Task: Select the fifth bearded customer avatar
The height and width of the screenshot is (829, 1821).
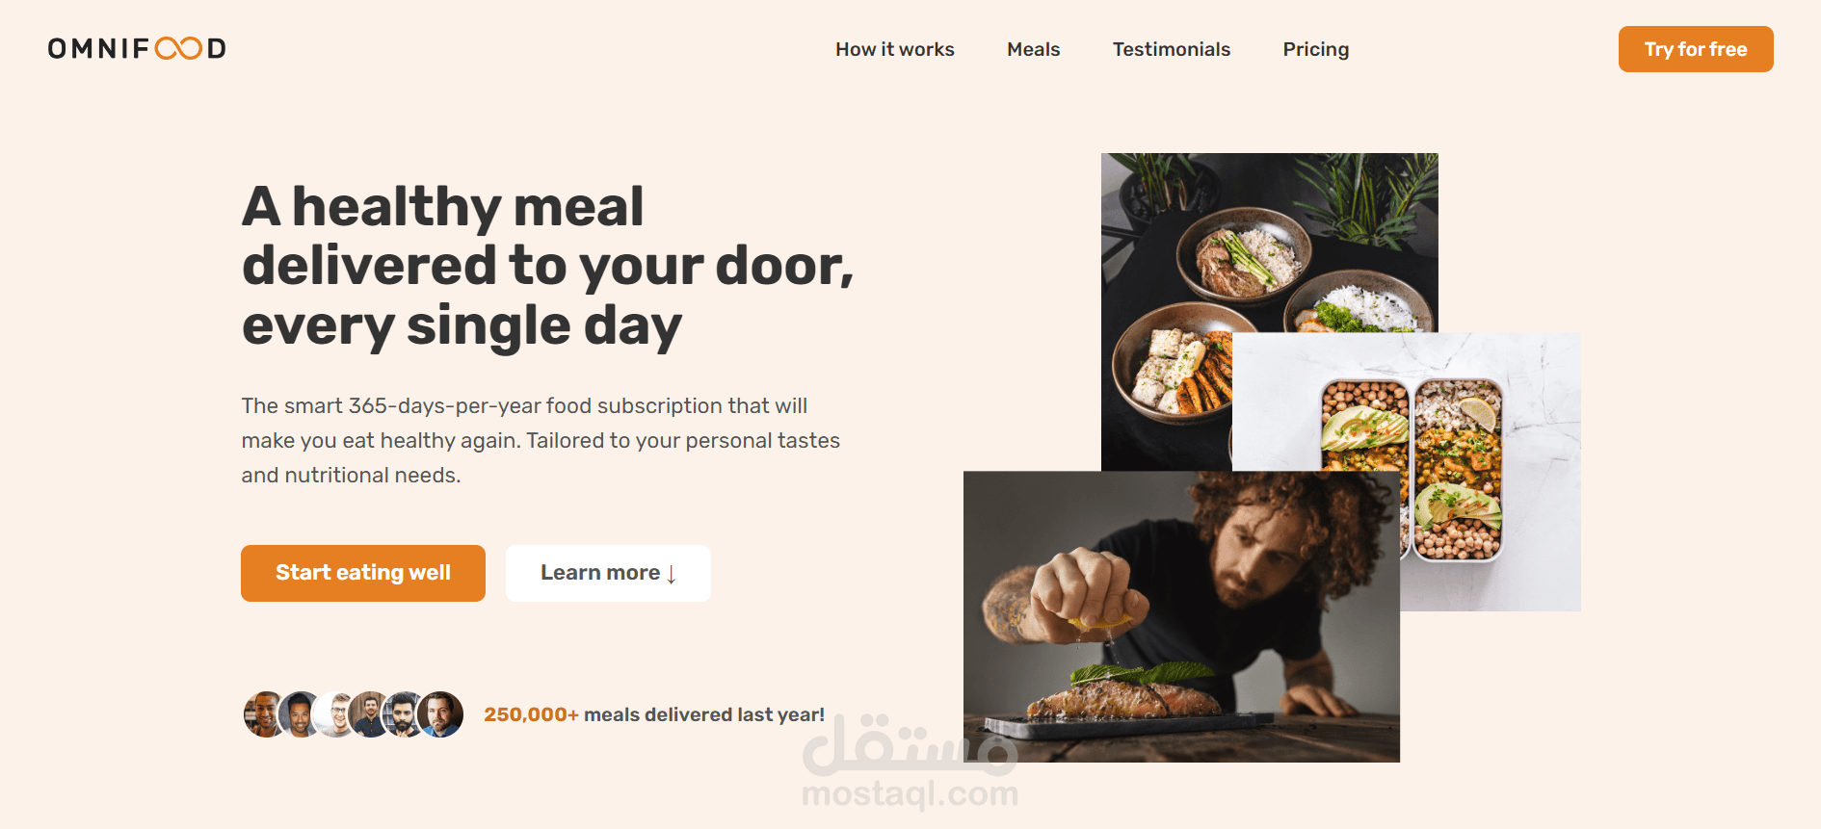Action: (403, 714)
